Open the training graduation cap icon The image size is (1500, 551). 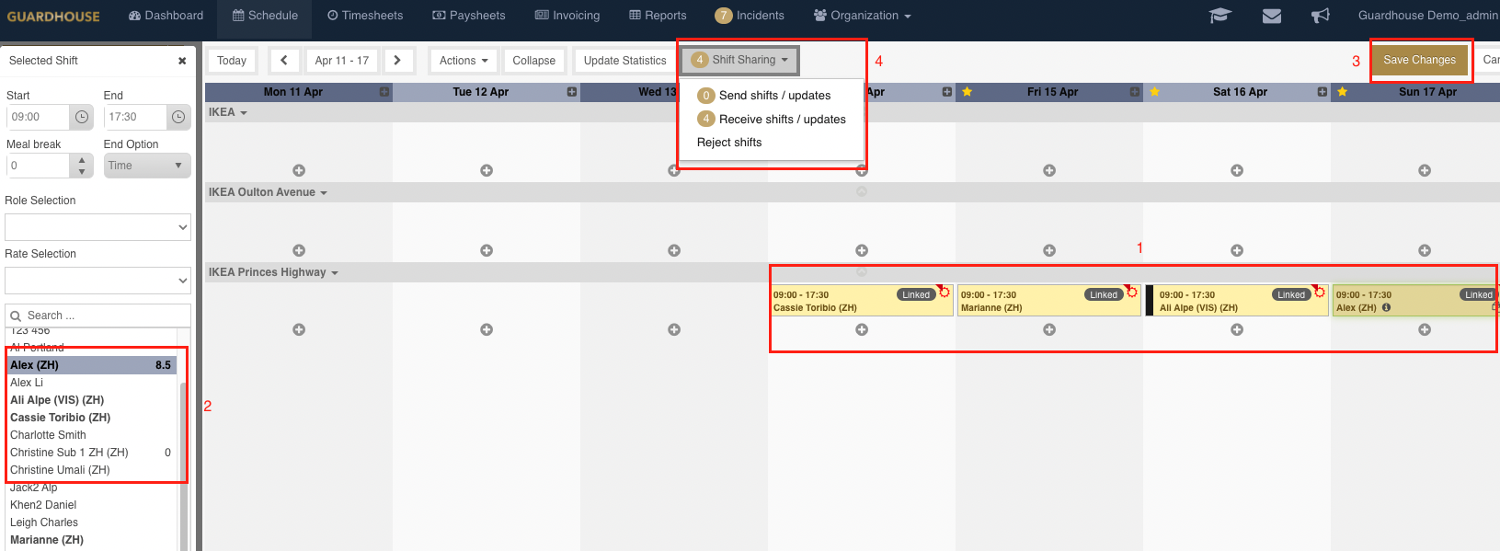coord(1219,16)
